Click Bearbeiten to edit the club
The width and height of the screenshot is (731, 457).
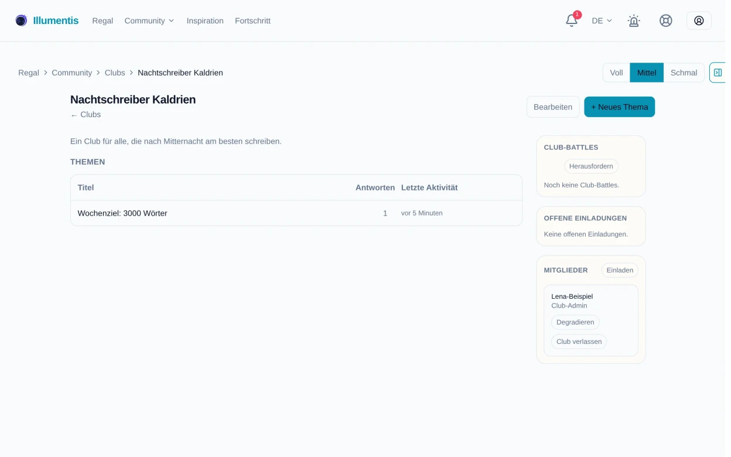(553, 107)
